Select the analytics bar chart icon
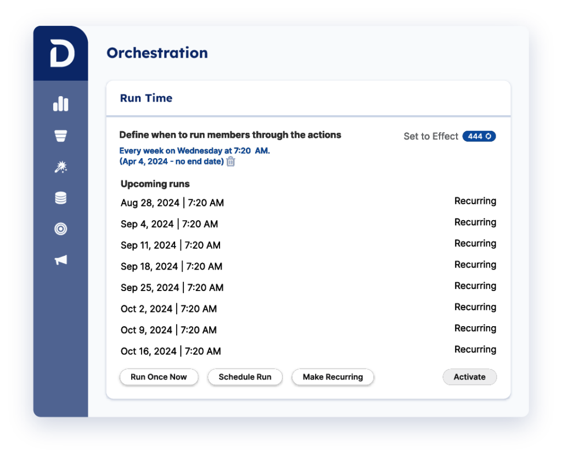Screen dimensions: 562x458 (60, 104)
